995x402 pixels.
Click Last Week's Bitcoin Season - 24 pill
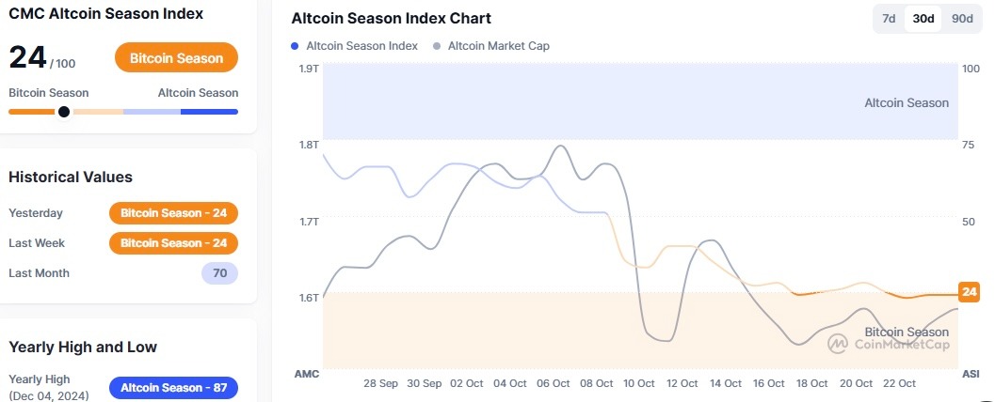point(173,243)
